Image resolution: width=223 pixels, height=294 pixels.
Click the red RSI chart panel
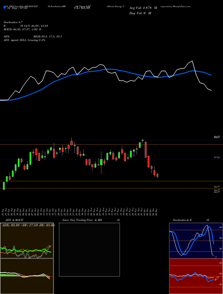[196, 276]
